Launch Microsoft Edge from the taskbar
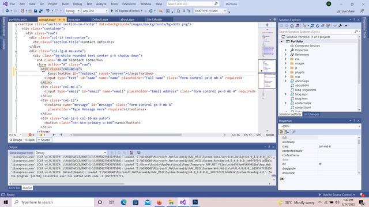Screen dimensions: 369x207 point(123,202)
